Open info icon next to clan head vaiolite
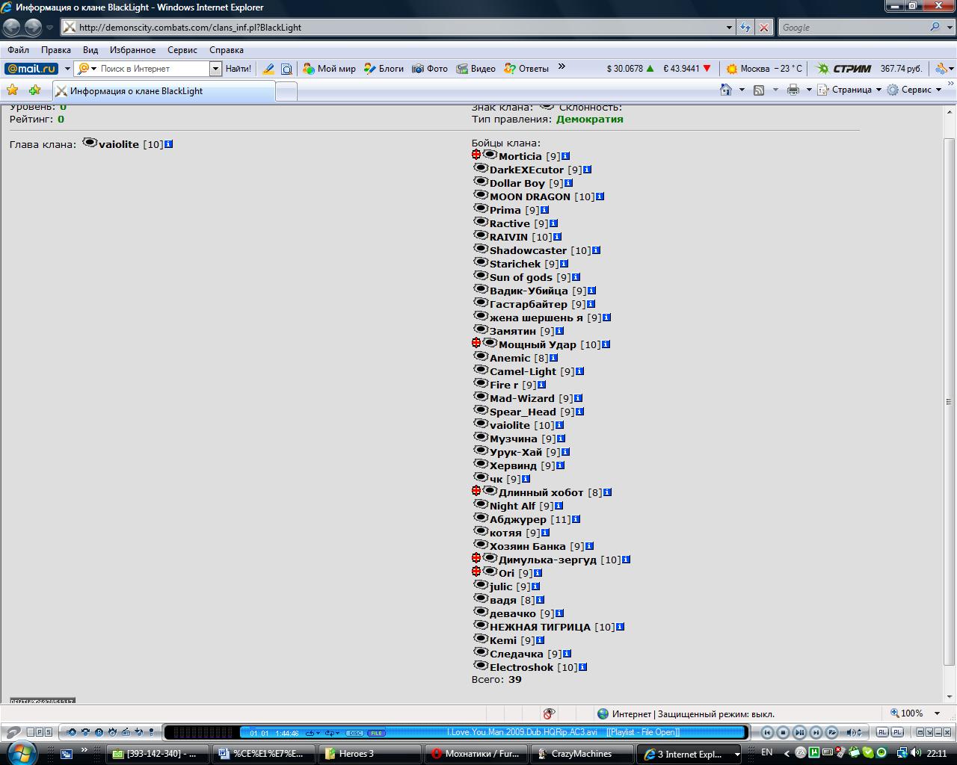 (x=168, y=143)
